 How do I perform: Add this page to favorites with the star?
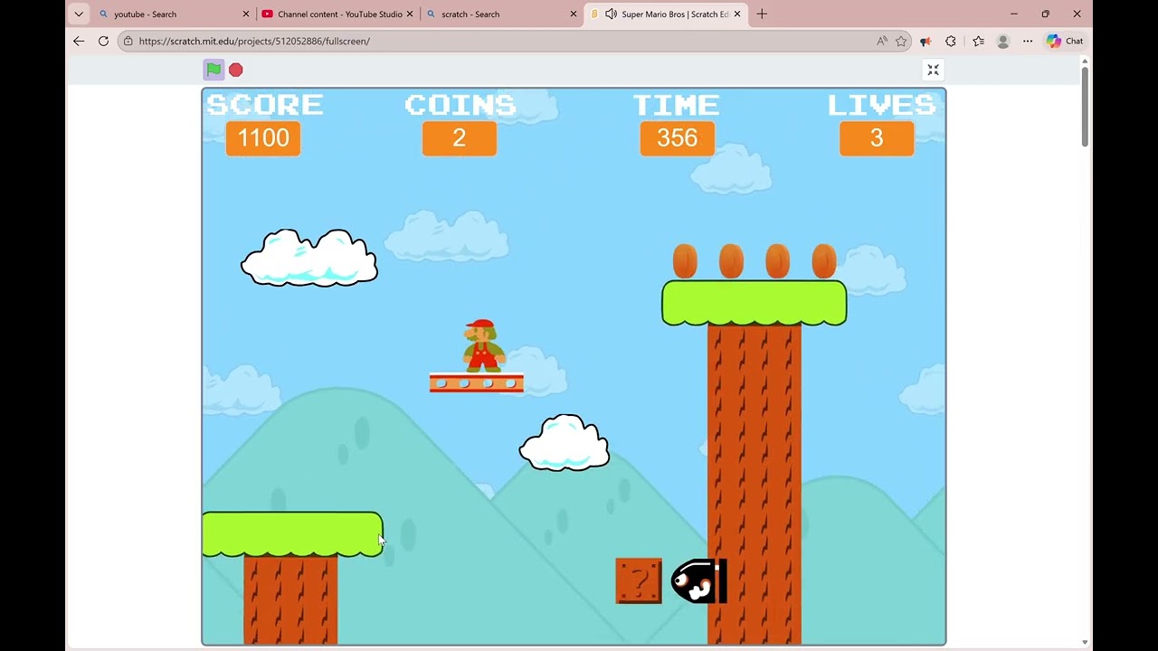click(901, 41)
